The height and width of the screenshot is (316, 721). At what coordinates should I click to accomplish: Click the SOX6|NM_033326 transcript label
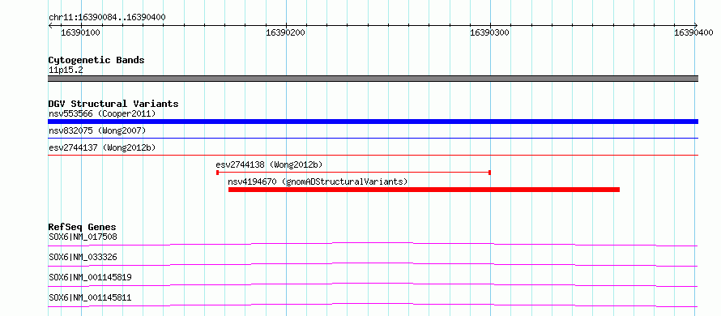coord(83,257)
